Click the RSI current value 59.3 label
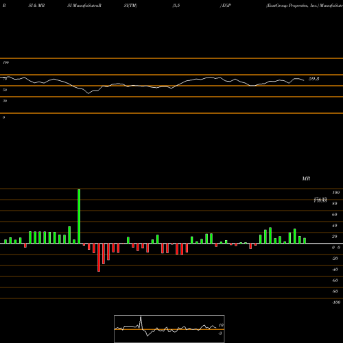The width and height of the screenshot is (343, 343). pos(314,79)
